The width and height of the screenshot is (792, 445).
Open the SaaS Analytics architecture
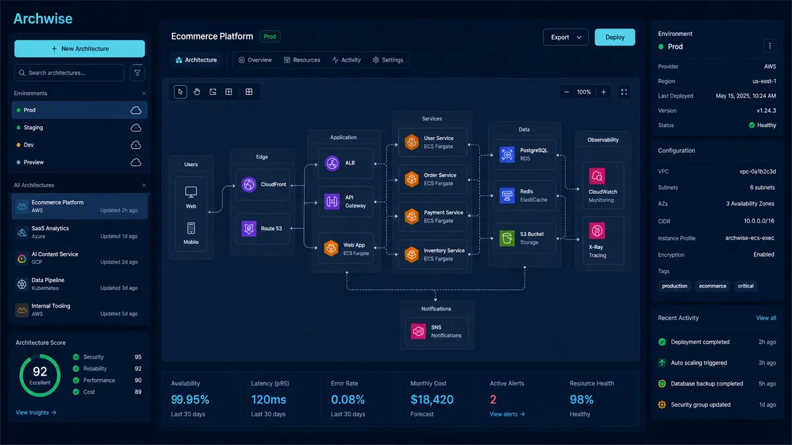coord(80,232)
